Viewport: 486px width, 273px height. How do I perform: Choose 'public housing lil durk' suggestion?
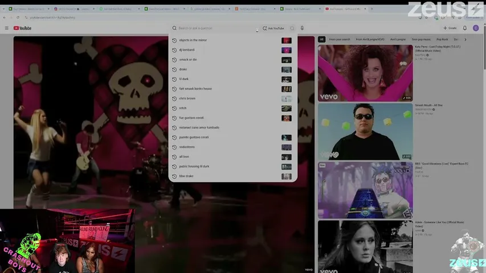click(x=232, y=167)
